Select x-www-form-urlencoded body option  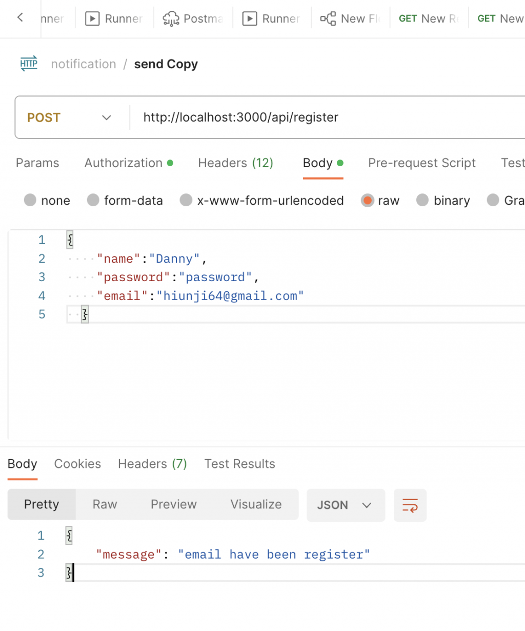tap(186, 200)
